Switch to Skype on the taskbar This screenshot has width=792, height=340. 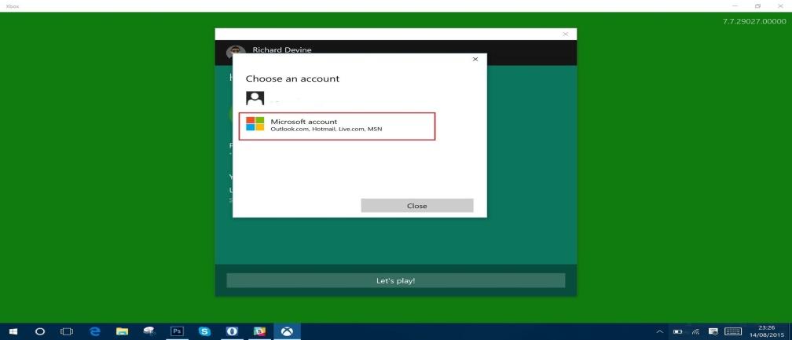pyautogui.click(x=204, y=331)
